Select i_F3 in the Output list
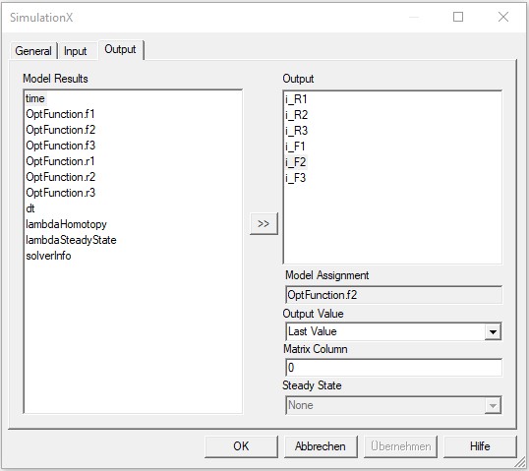 click(x=295, y=178)
